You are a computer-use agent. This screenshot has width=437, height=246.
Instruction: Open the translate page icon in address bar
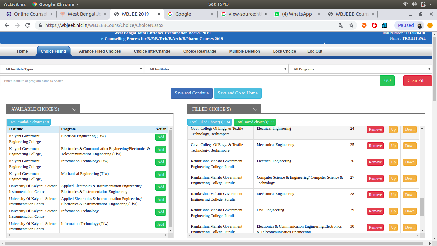click(341, 25)
